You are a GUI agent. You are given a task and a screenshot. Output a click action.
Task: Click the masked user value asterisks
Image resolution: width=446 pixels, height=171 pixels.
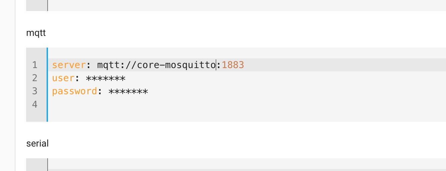106,78
